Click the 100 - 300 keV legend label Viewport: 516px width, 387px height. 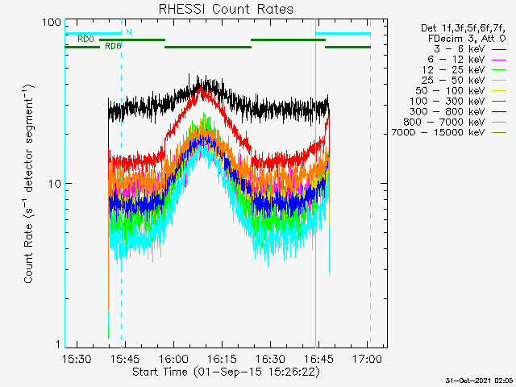coord(447,101)
